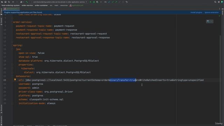Click highlighted binaryTransfer=true text
Screen dimensions: 224x126
click(x=122, y=80)
